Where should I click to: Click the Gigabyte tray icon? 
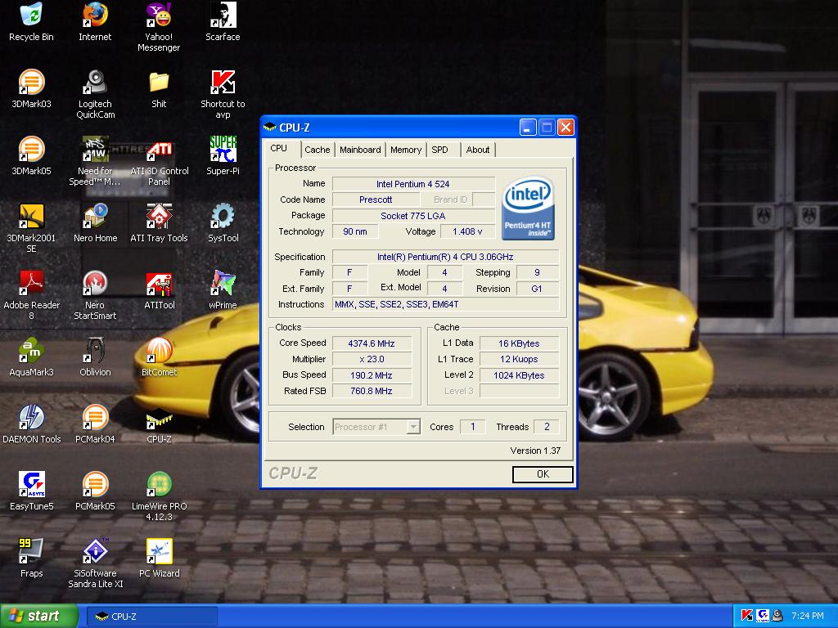762,616
